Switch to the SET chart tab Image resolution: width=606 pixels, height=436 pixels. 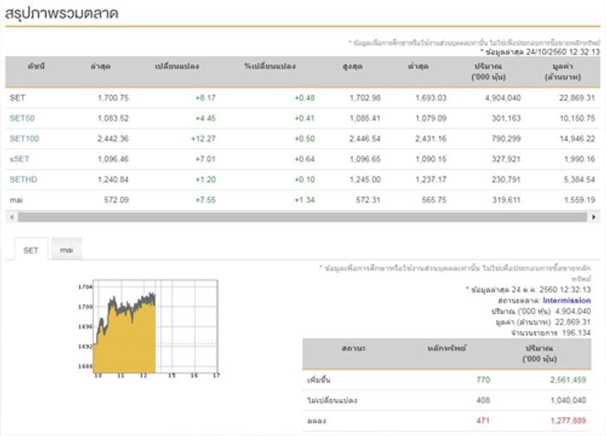[31, 250]
